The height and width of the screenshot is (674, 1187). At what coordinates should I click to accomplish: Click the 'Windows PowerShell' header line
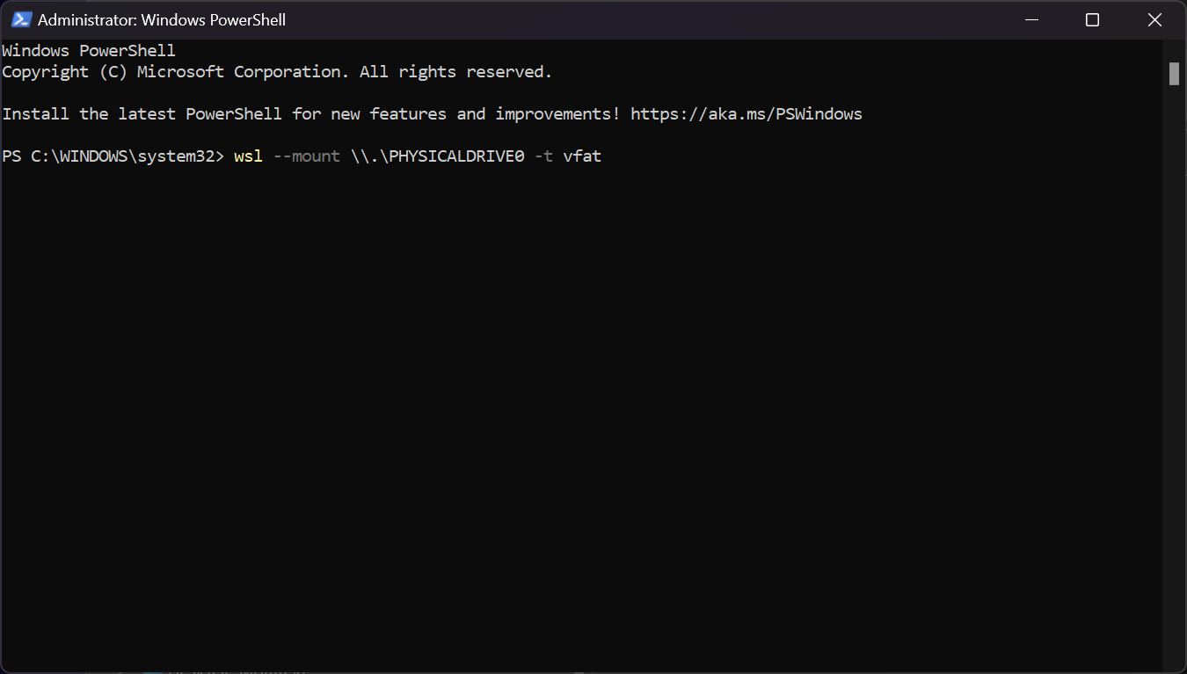point(88,51)
